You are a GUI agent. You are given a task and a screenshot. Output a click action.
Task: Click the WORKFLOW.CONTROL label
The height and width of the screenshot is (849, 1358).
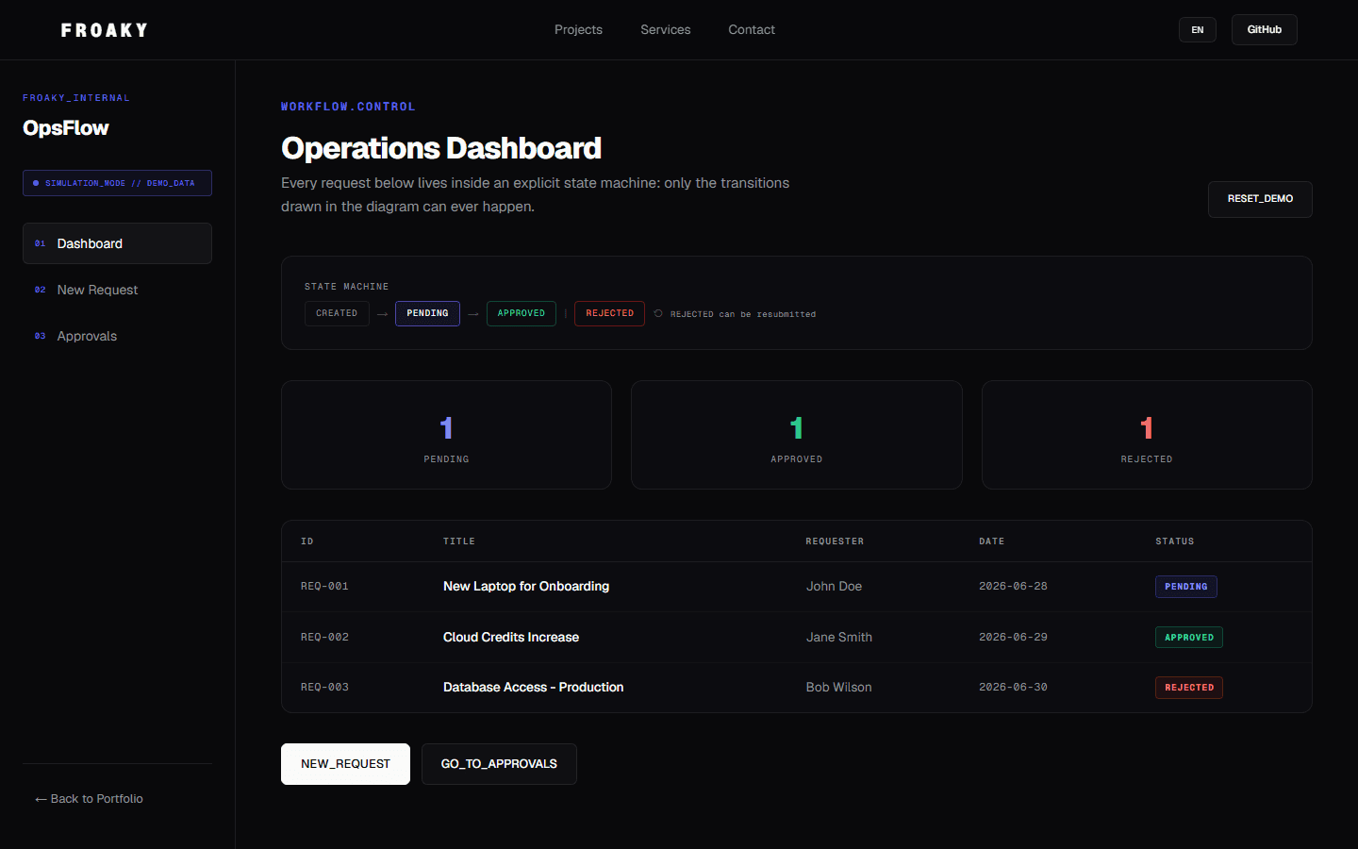pyautogui.click(x=348, y=107)
